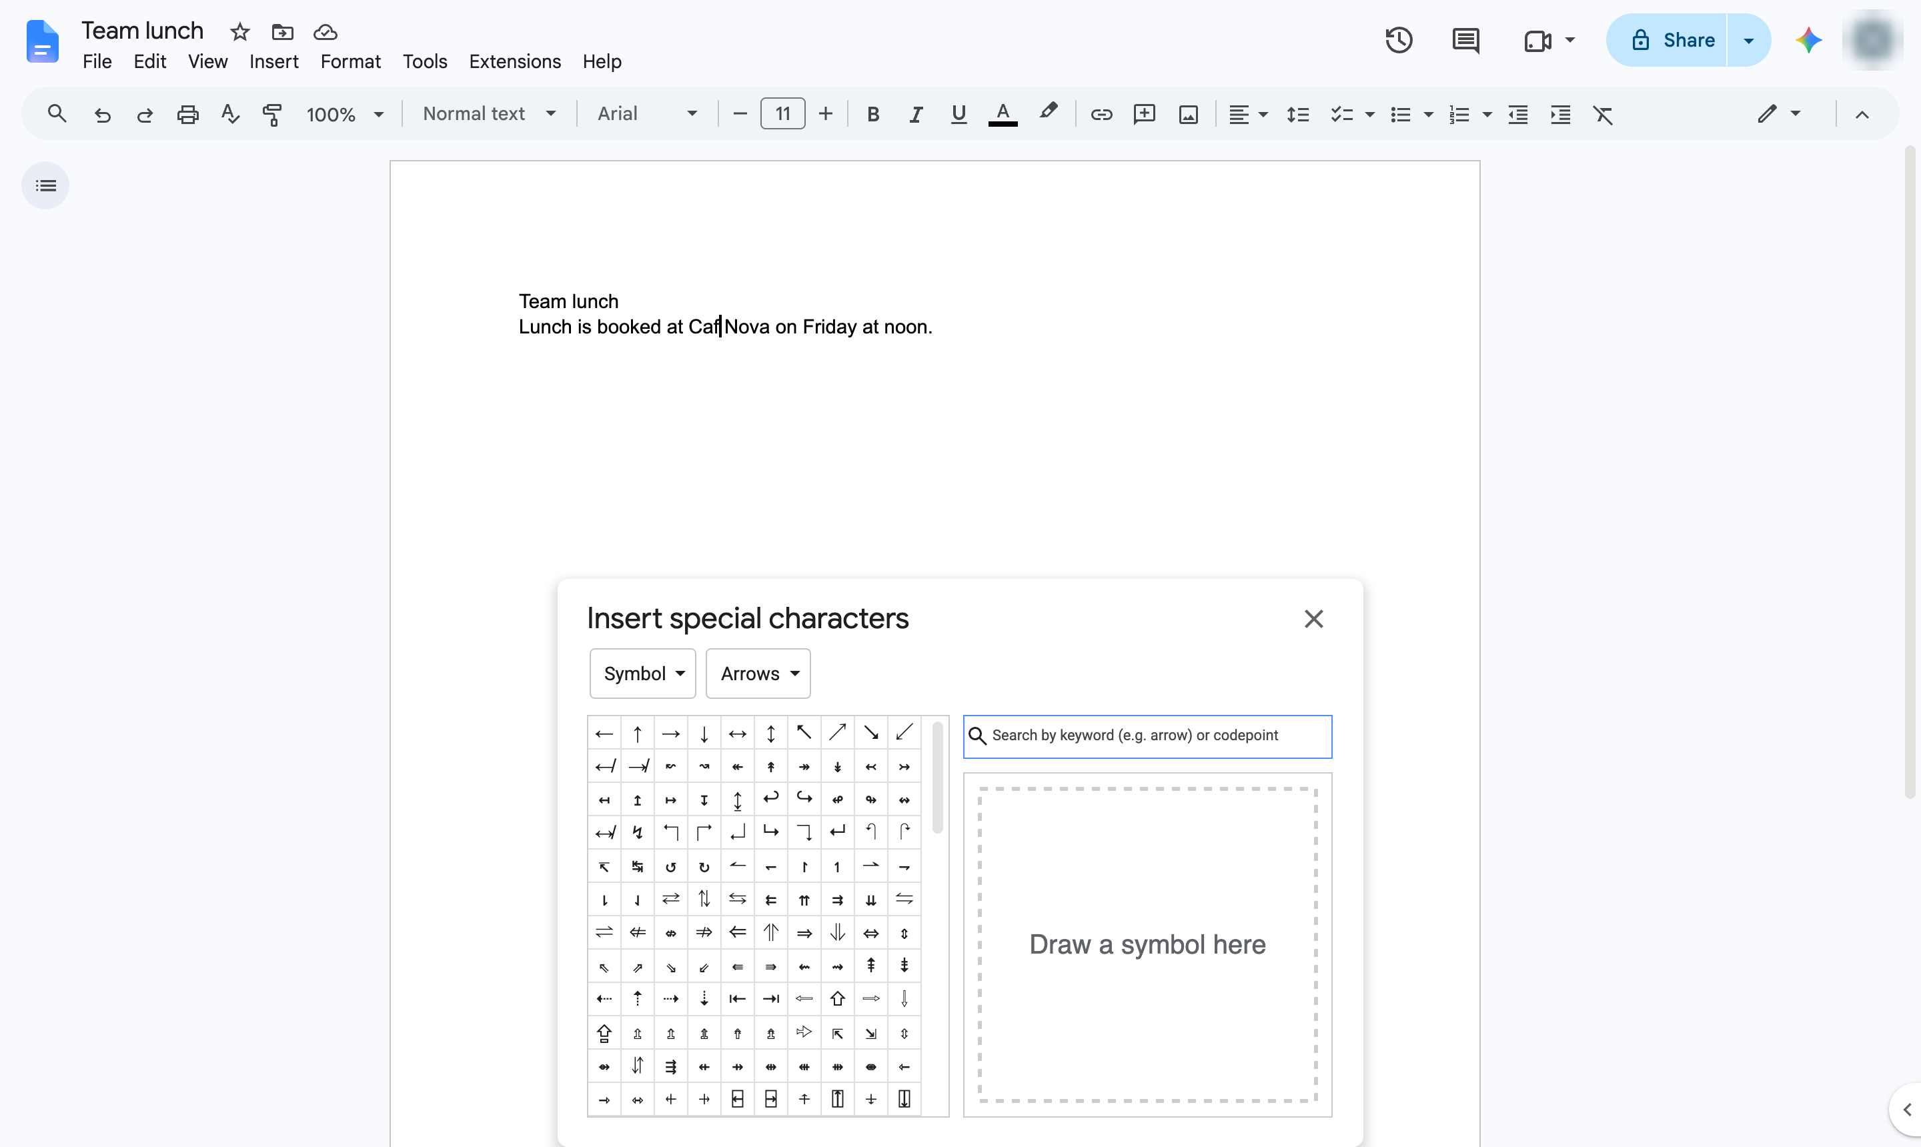Screen dimensions: 1921x1147
Task: Hide the menus with collapse chevron
Action: click(x=1862, y=115)
